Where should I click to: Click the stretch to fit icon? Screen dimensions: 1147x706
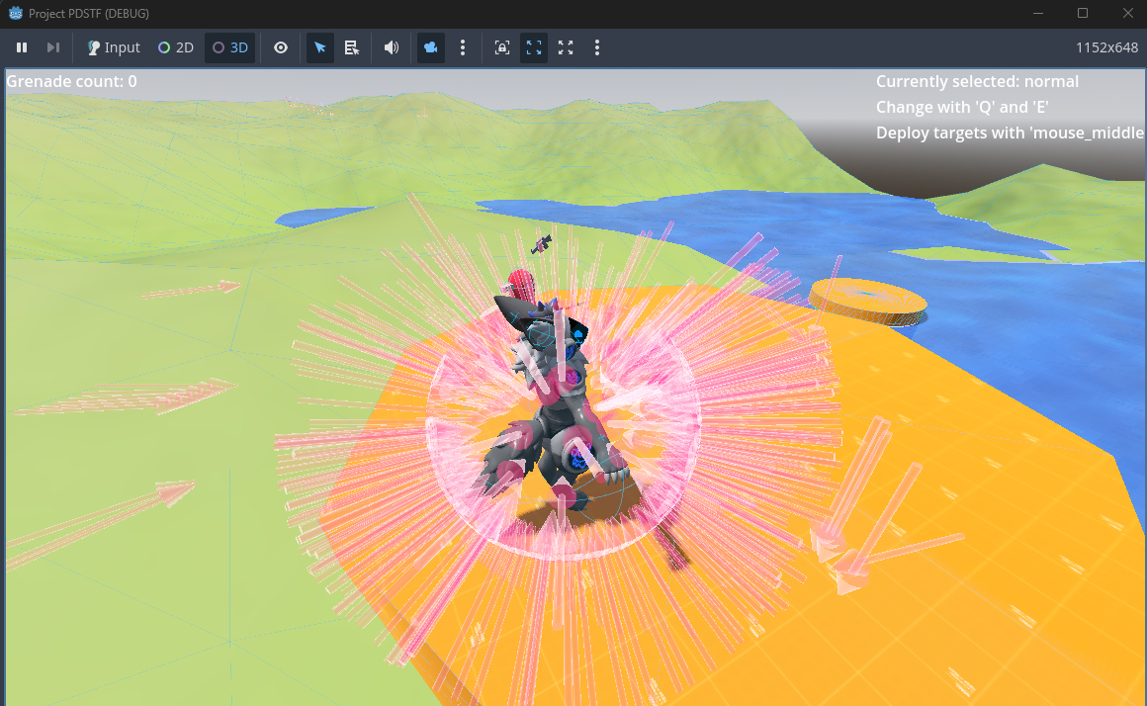(566, 47)
